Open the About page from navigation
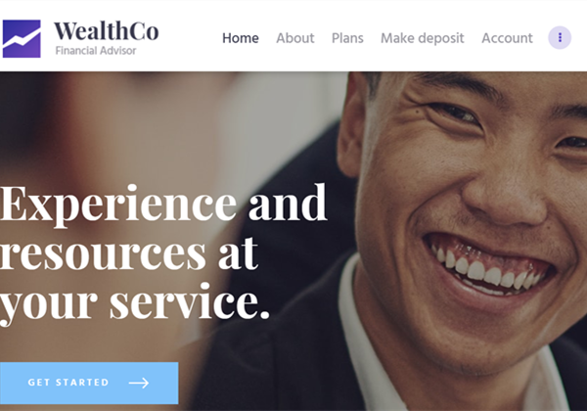Screen dimensions: 587x411 pos(295,38)
